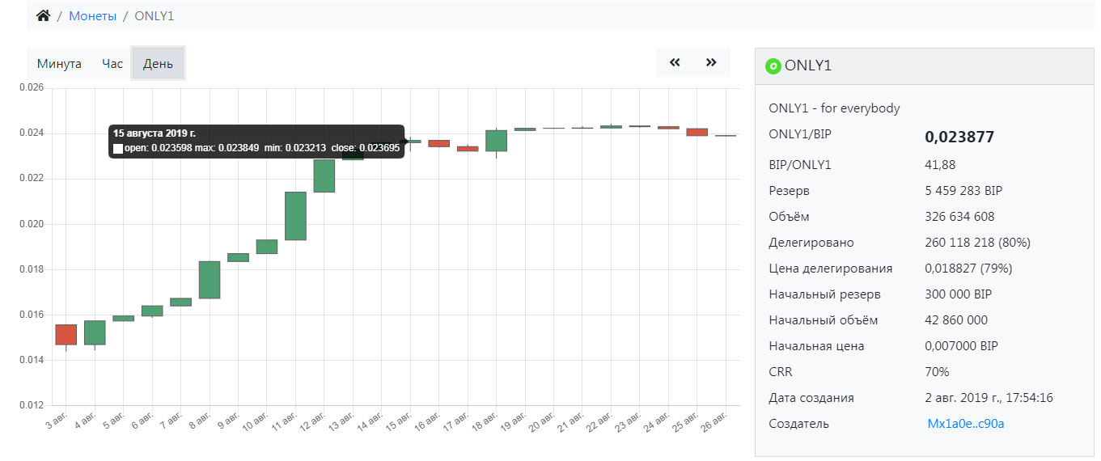Screen dimensions: 1101x461
Task: Open the Монеты breadcrumb link
Action: point(92,16)
